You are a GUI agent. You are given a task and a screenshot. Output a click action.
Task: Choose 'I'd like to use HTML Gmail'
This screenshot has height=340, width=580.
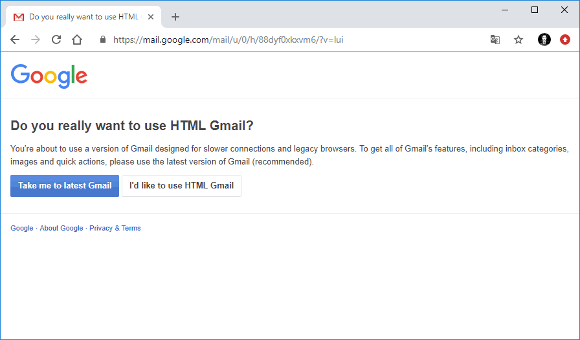[181, 186]
